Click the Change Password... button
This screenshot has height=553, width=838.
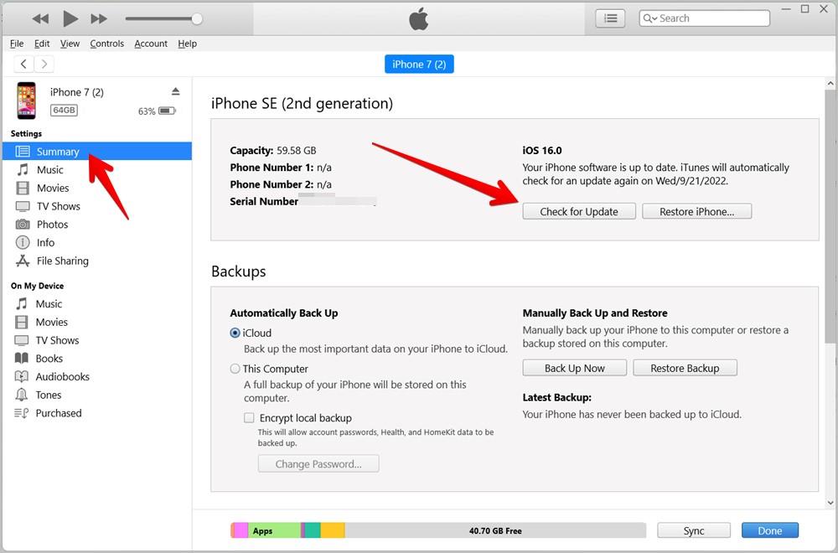point(318,464)
